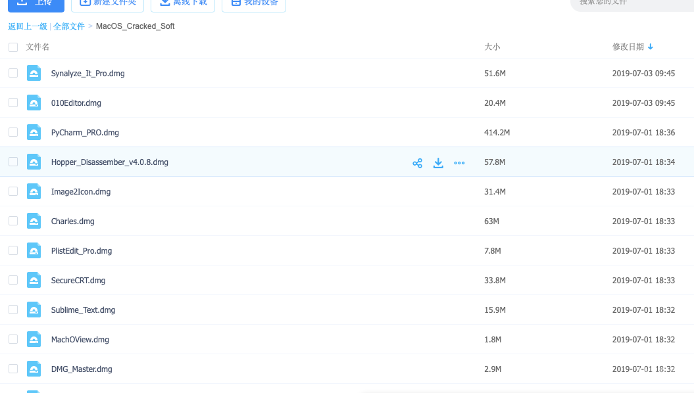Sort by 文件名 column header
The image size is (694, 393).
coord(37,47)
